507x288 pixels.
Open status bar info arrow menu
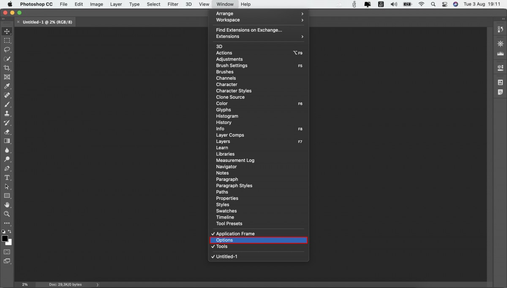[x=98, y=285]
